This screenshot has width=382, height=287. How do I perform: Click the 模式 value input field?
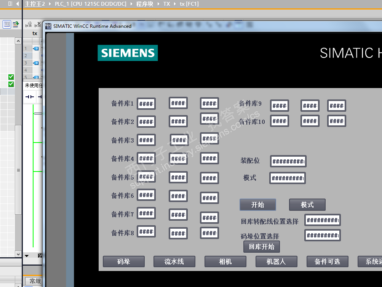click(288, 178)
